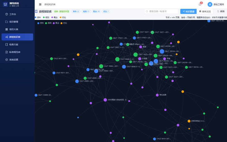This screenshot has width=227, height=142.
Task: Select the blue CH/T 2009—201... node
Action: click(77, 81)
